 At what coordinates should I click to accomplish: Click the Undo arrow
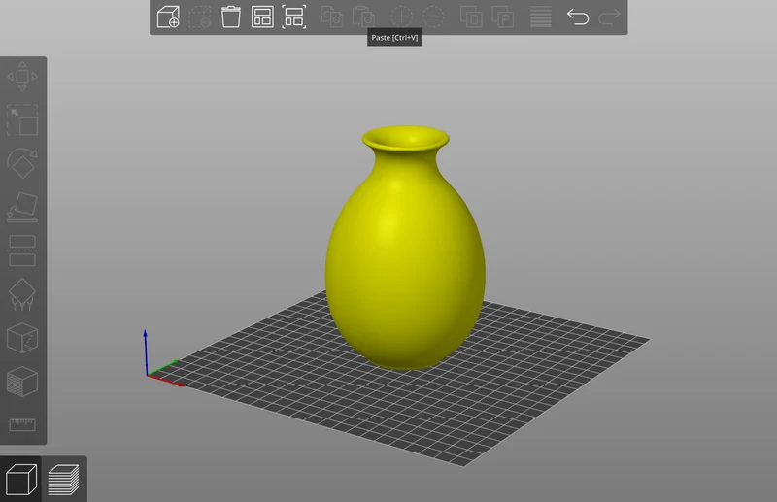pos(578,17)
